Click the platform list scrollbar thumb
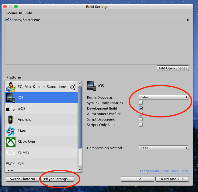The width and height of the screenshot is (198, 192). [80, 117]
